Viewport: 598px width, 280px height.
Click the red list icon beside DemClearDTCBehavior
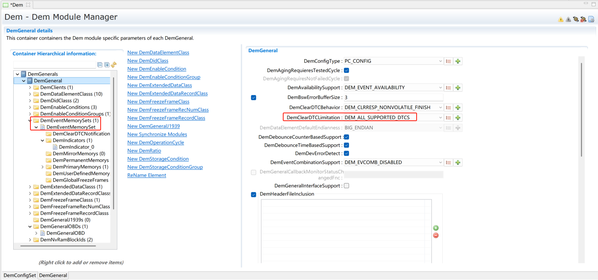[449, 107]
